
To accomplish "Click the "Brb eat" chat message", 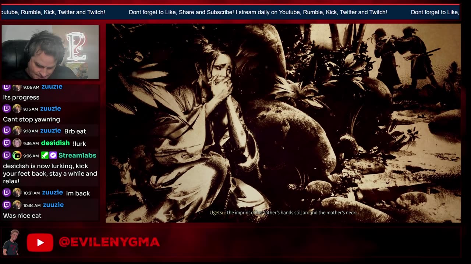I will 75,131.
